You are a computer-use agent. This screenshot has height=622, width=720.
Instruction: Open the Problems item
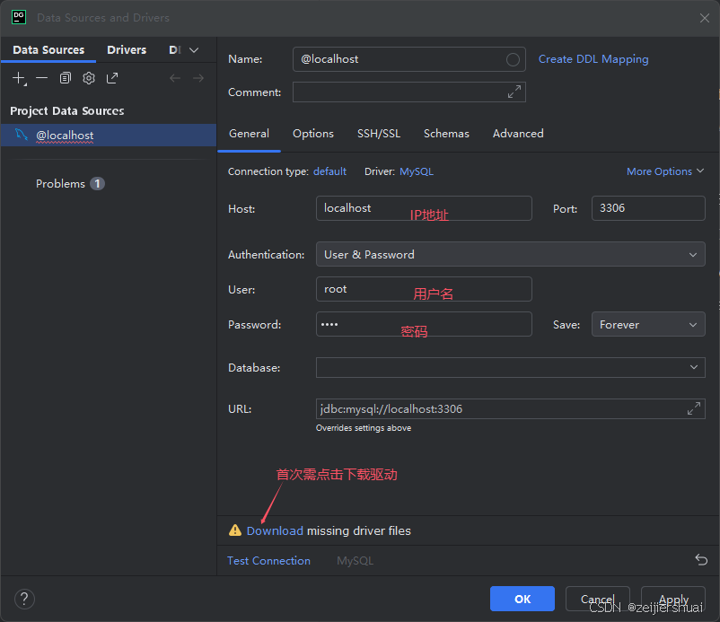[x=60, y=184]
